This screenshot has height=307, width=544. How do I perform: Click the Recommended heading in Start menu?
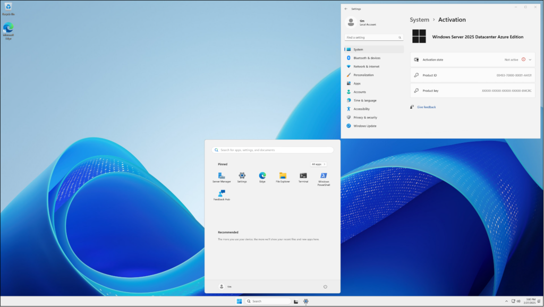tap(228, 233)
